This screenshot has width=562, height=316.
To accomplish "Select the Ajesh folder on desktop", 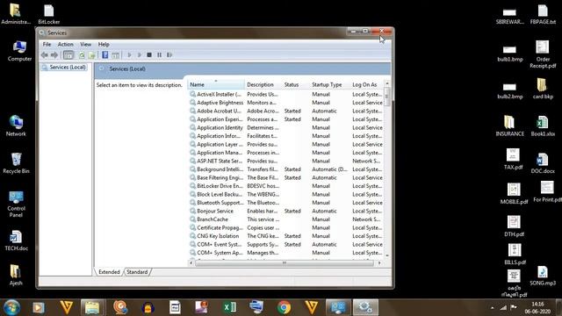I will pos(16,275).
